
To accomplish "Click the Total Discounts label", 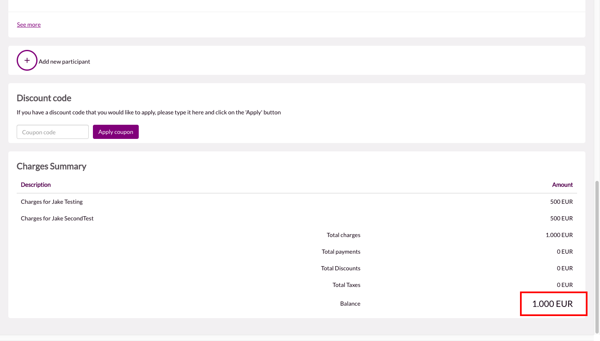I will click(340, 268).
